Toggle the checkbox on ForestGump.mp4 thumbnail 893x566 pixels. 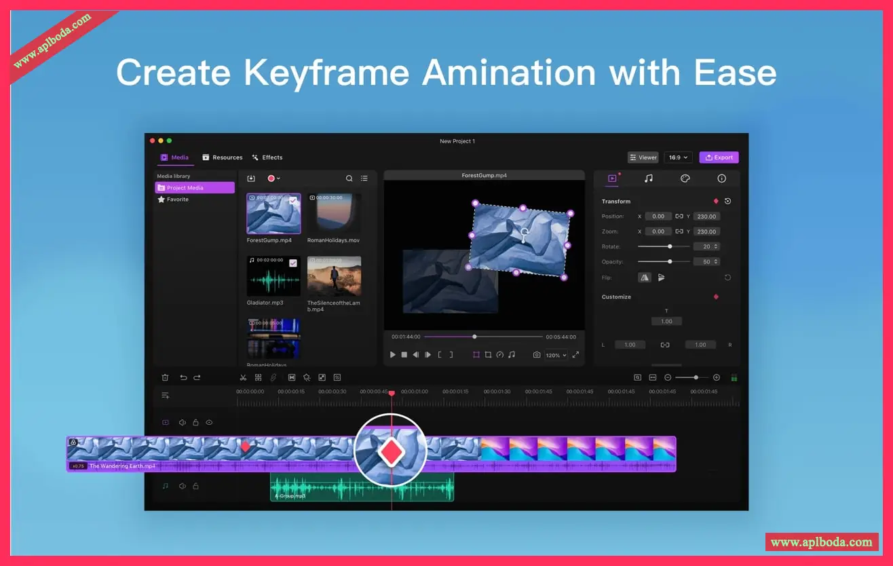(293, 200)
